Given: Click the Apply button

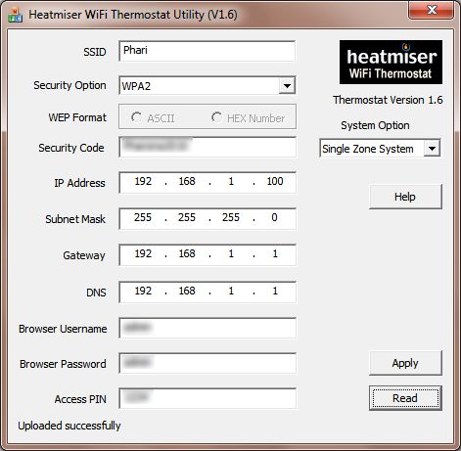Looking at the screenshot, I should click(405, 363).
